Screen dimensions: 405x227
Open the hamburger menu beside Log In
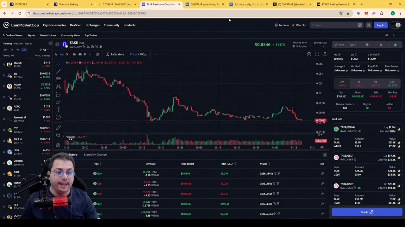(x=392, y=25)
